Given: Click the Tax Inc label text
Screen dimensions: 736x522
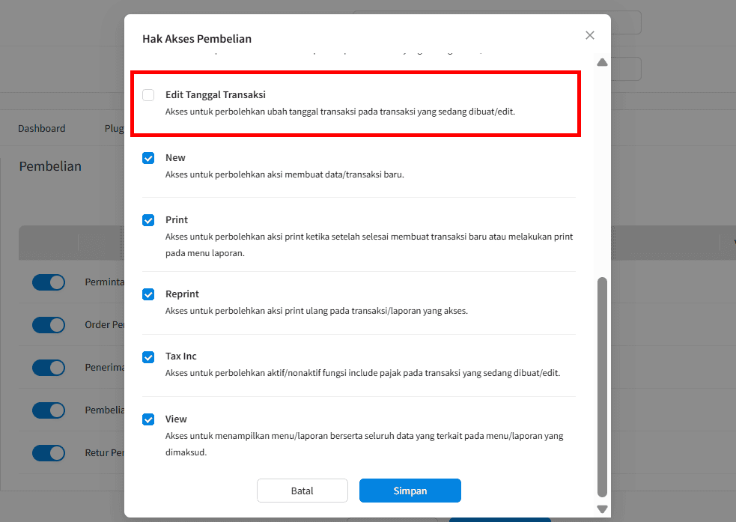Looking at the screenshot, I should 181,356.
